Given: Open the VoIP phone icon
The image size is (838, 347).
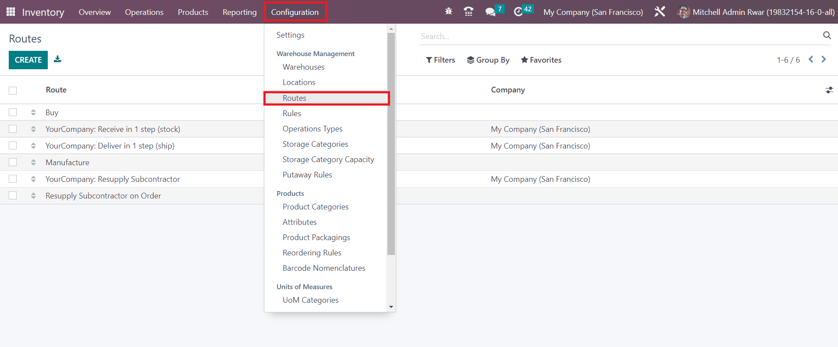Looking at the screenshot, I should pyautogui.click(x=469, y=12).
